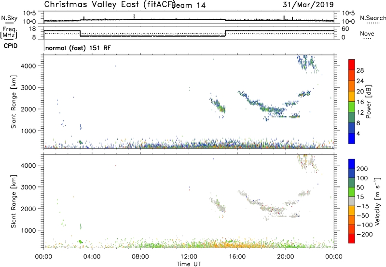The width and height of the screenshot is (386, 267).
Task: Click the '60' Nave axis tick value
Action: (x=345, y=29)
